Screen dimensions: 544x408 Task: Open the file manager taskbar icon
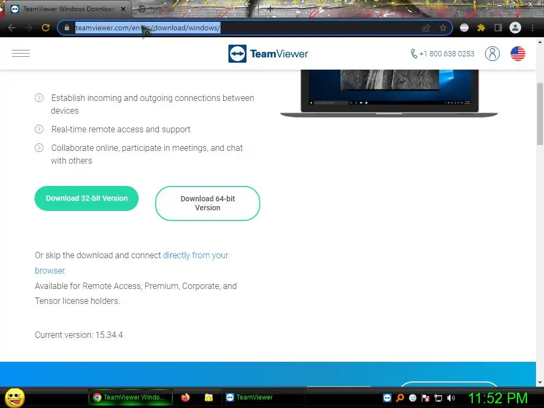pyautogui.click(x=208, y=397)
